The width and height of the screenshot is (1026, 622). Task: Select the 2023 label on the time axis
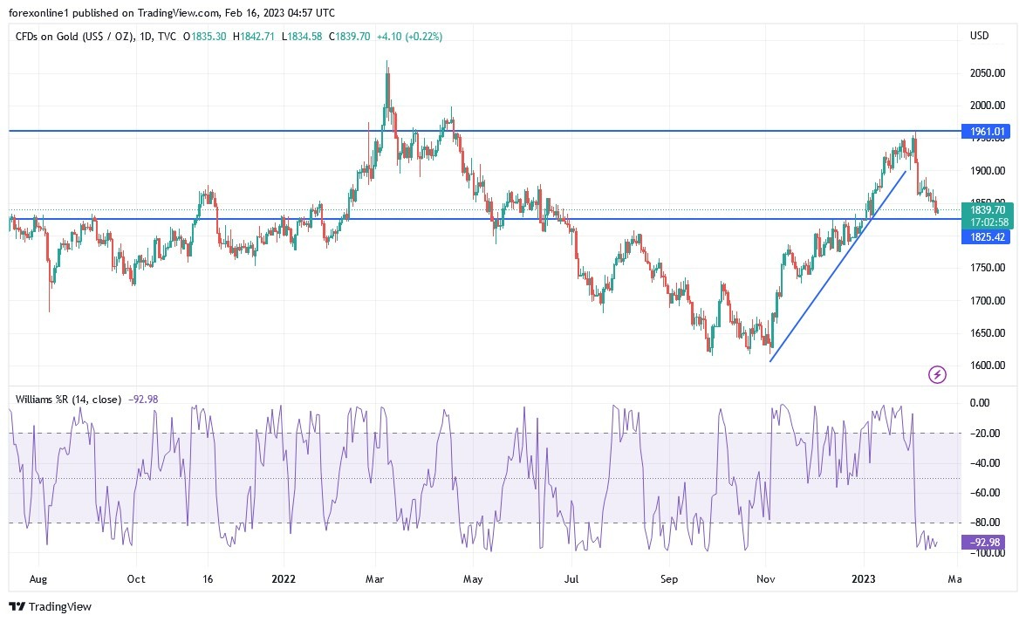click(x=864, y=578)
